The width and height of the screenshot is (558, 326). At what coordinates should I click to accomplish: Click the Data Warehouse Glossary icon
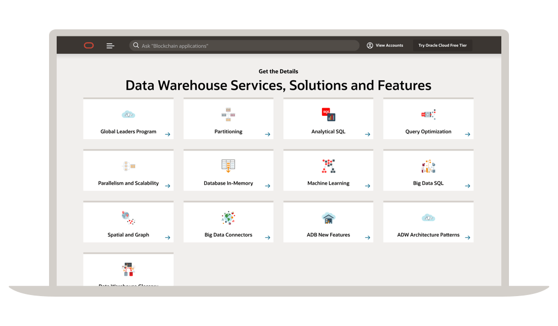coord(128,269)
